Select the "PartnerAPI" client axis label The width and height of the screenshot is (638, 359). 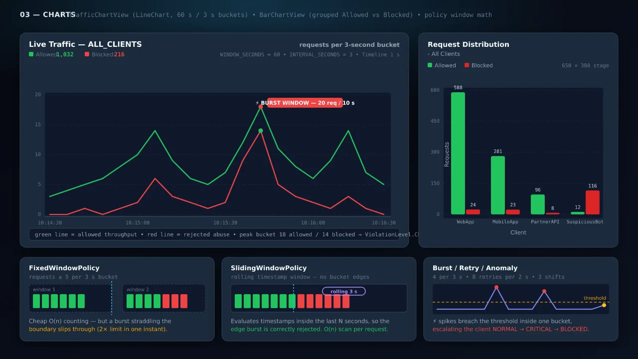[545, 222]
